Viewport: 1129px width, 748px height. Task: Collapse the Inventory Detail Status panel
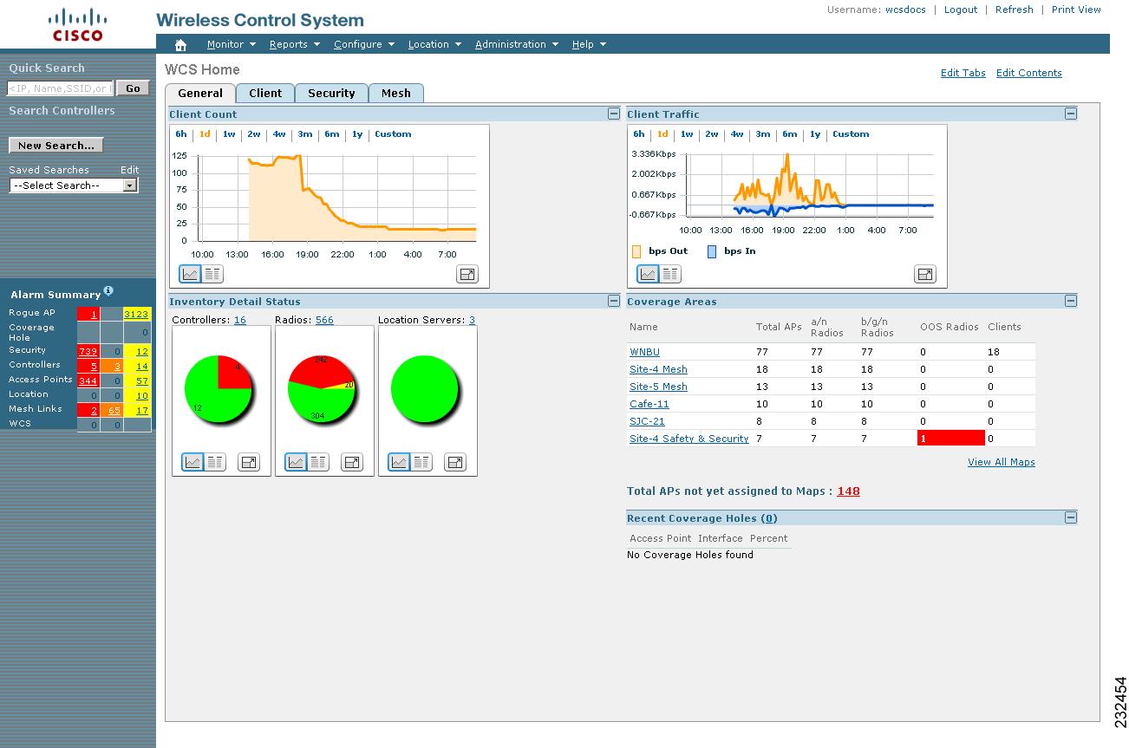[x=613, y=301]
